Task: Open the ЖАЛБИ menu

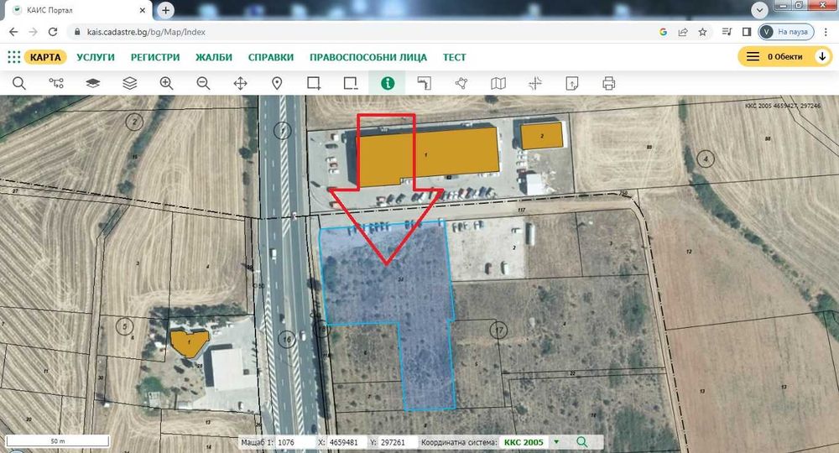Action: (x=214, y=57)
